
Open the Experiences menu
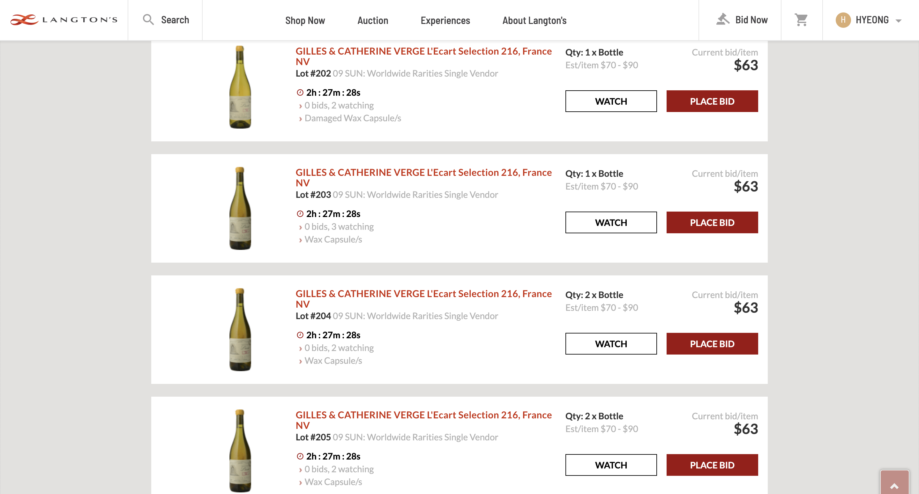click(x=445, y=20)
